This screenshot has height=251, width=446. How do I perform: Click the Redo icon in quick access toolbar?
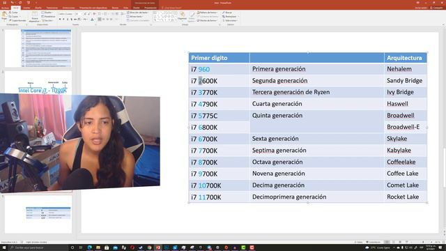(x=20, y=3)
